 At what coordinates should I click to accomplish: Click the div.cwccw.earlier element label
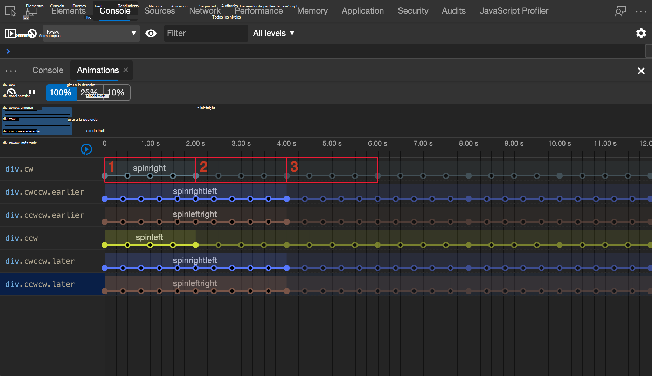click(x=44, y=192)
